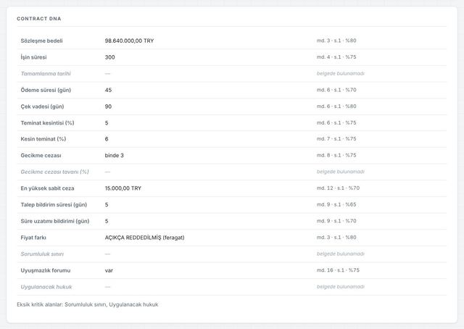
Task: Select Ödeme süresi (gün) value 45
Action: 108,90
